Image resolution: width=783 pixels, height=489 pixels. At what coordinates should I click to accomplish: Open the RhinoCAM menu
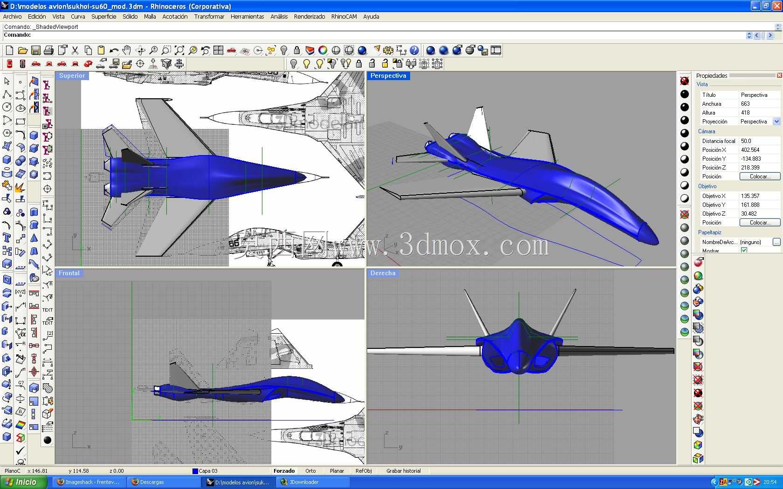(x=344, y=16)
